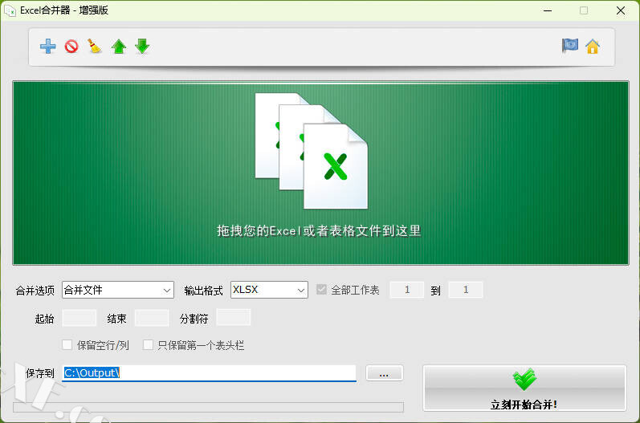The width and height of the screenshot is (640, 423).
Task: Open the language flag icon
Action: point(569,46)
